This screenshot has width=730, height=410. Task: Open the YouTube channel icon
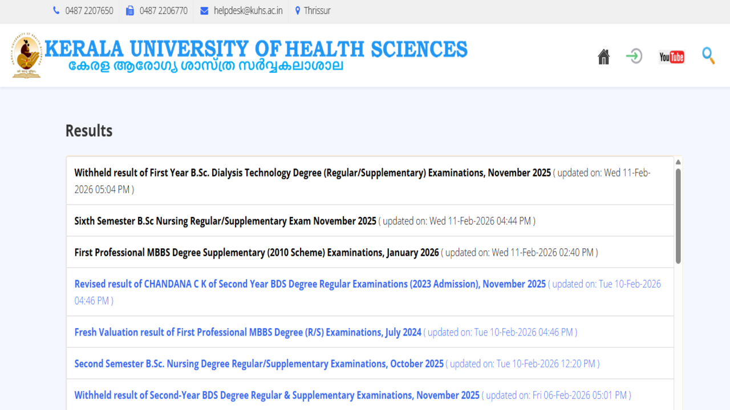pos(671,57)
